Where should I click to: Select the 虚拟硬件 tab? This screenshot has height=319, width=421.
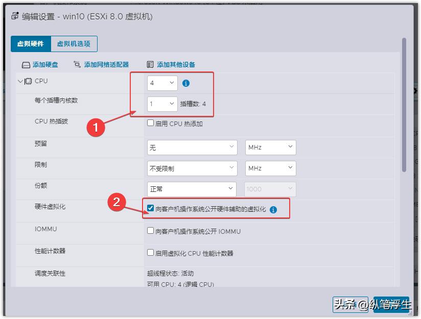click(x=32, y=44)
